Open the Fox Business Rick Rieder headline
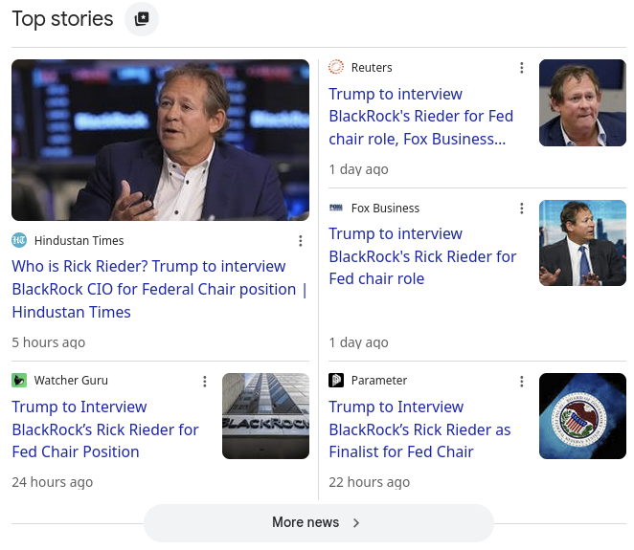This screenshot has width=634, height=550. pos(422,256)
